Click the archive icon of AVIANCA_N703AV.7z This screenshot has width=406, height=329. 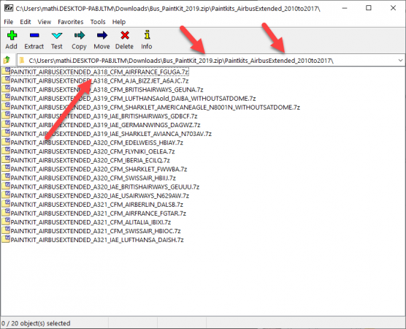6,133
